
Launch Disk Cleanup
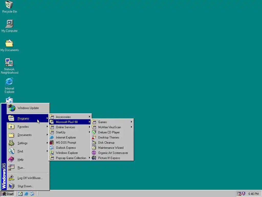tap(112, 143)
